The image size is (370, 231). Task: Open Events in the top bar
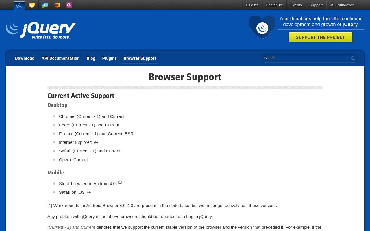pos(296,5)
